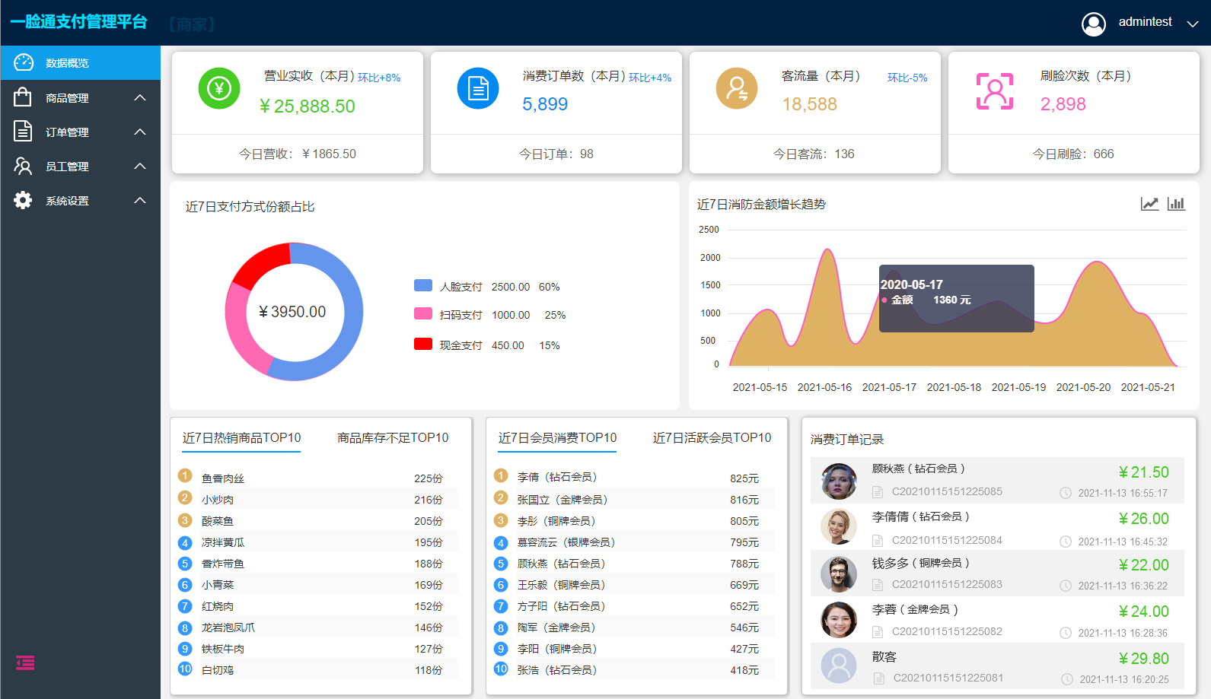Click 李蓉 avatar in order records
Image resolution: width=1211 pixels, height=699 pixels.
(x=839, y=620)
